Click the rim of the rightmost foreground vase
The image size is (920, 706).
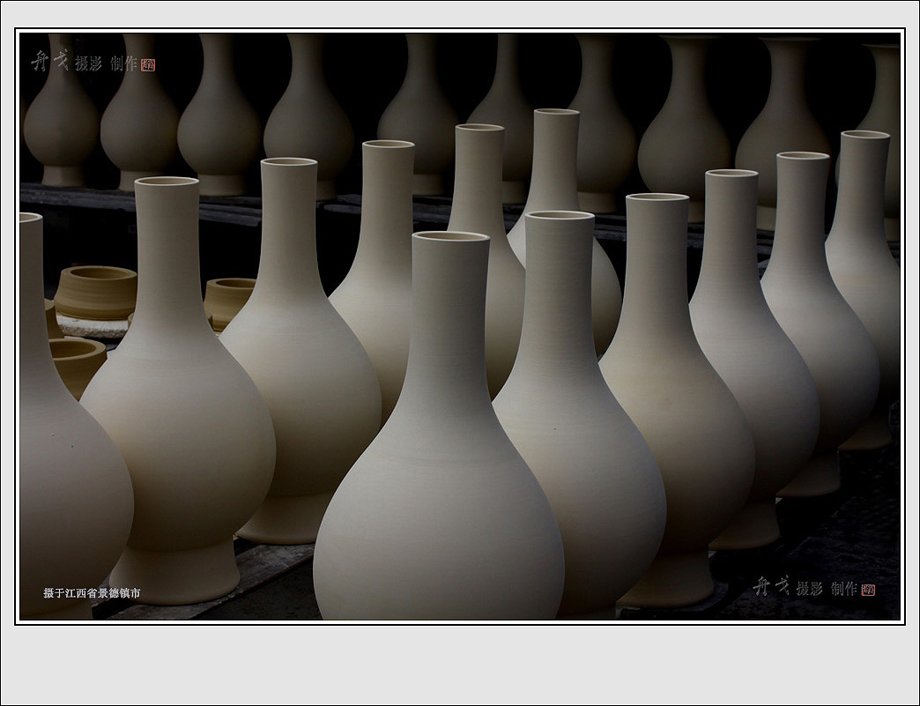[x=864, y=135]
